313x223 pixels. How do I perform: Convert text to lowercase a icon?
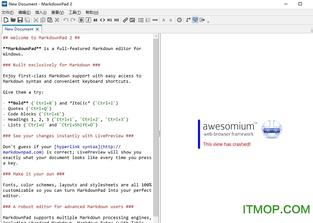click(x=170, y=20)
